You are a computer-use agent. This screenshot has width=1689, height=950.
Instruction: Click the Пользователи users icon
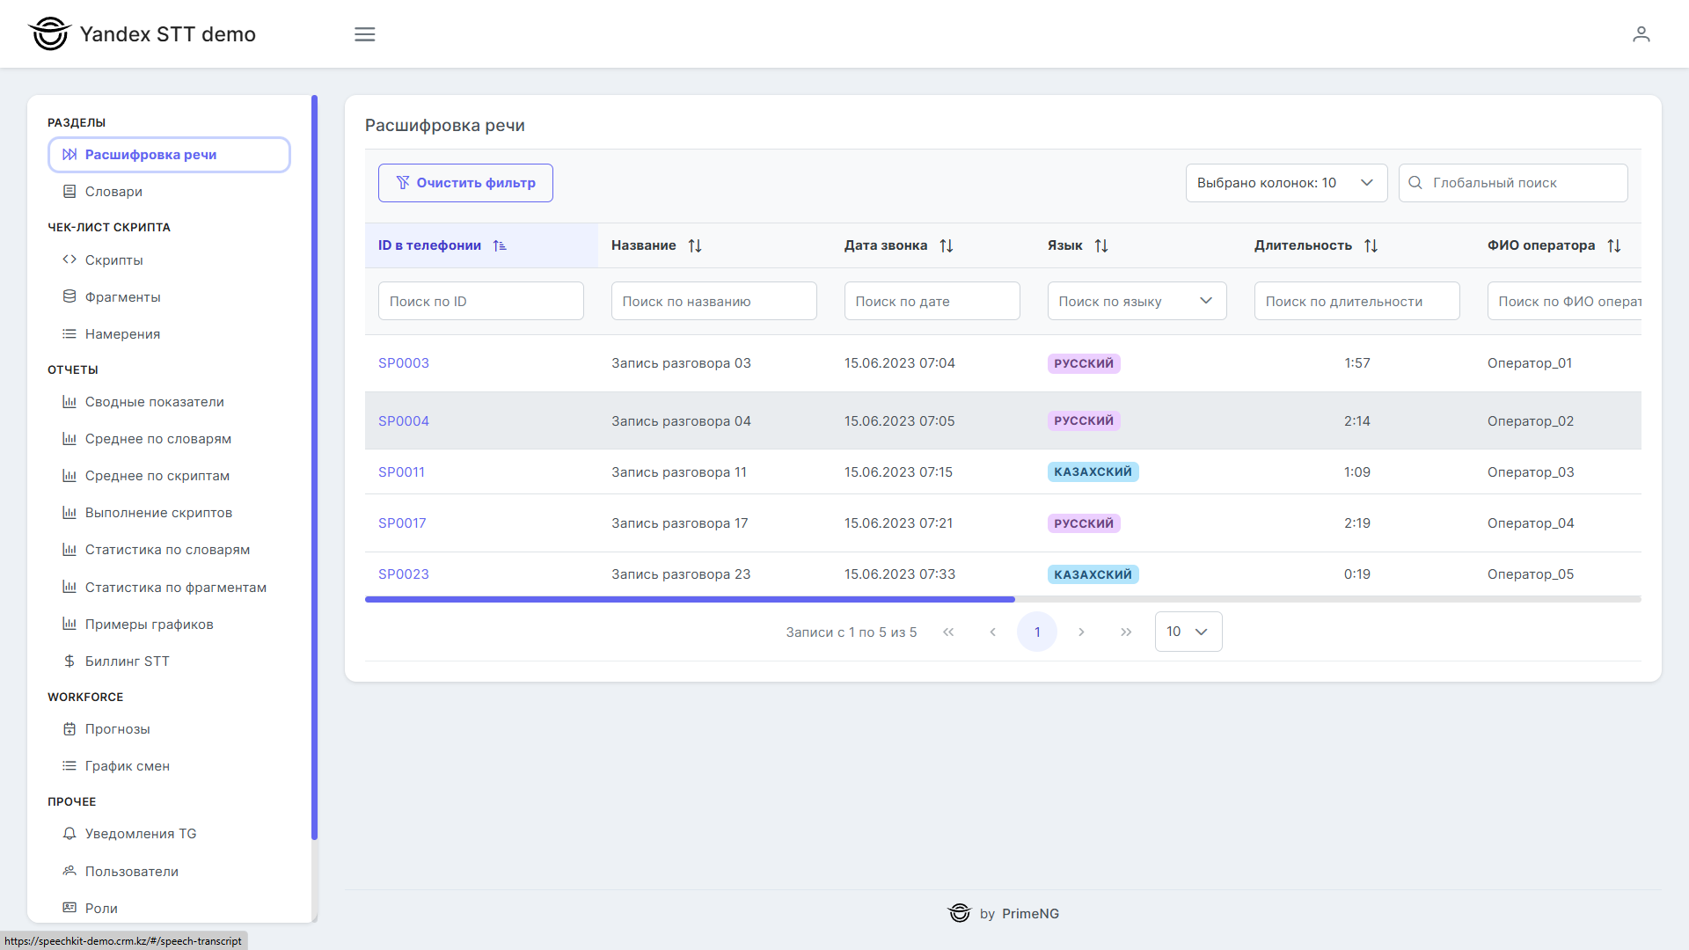[x=69, y=871]
